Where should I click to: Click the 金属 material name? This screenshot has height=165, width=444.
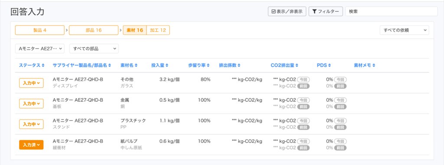pyautogui.click(x=125, y=100)
